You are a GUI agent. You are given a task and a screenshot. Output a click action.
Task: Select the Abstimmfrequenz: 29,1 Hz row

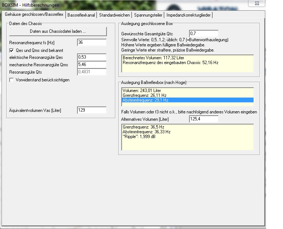tap(188, 100)
